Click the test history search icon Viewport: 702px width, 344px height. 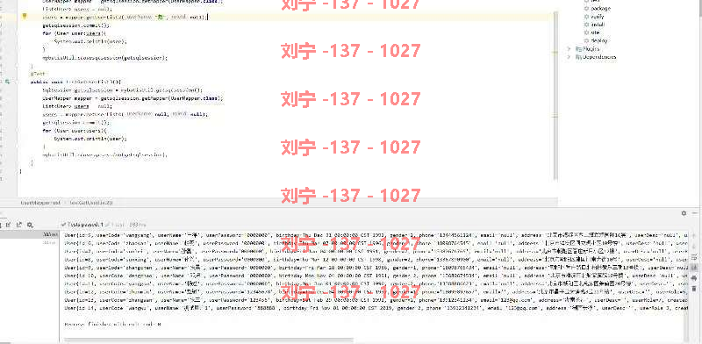[x=30, y=225]
